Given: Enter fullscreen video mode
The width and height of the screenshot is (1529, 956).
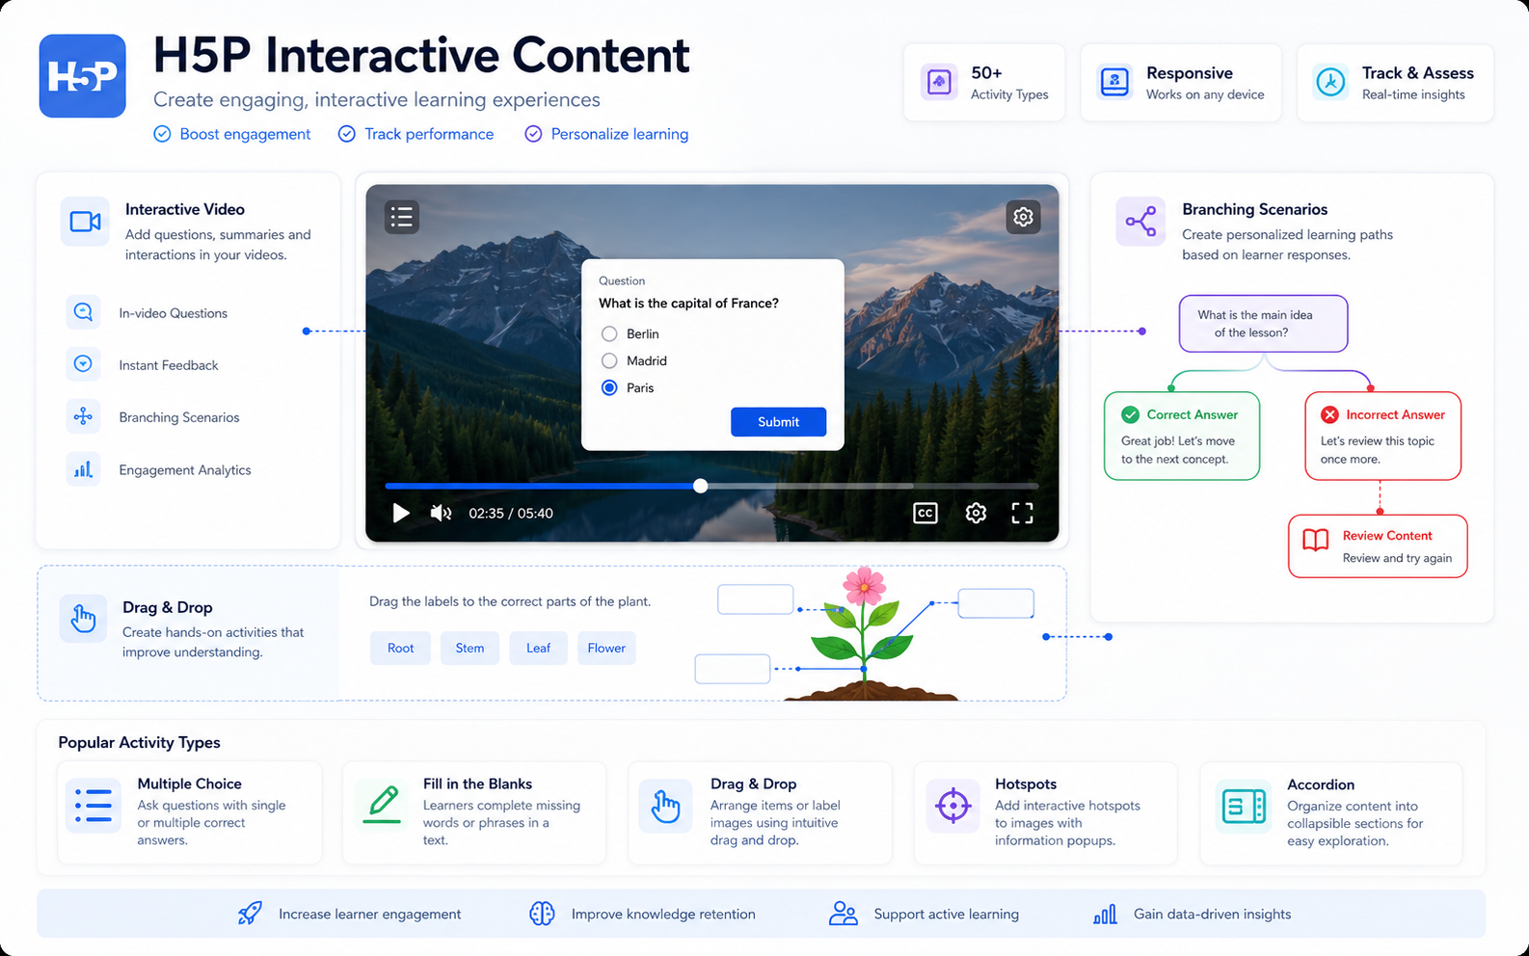Looking at the screenshot, I should click(x=1022, y=513).
